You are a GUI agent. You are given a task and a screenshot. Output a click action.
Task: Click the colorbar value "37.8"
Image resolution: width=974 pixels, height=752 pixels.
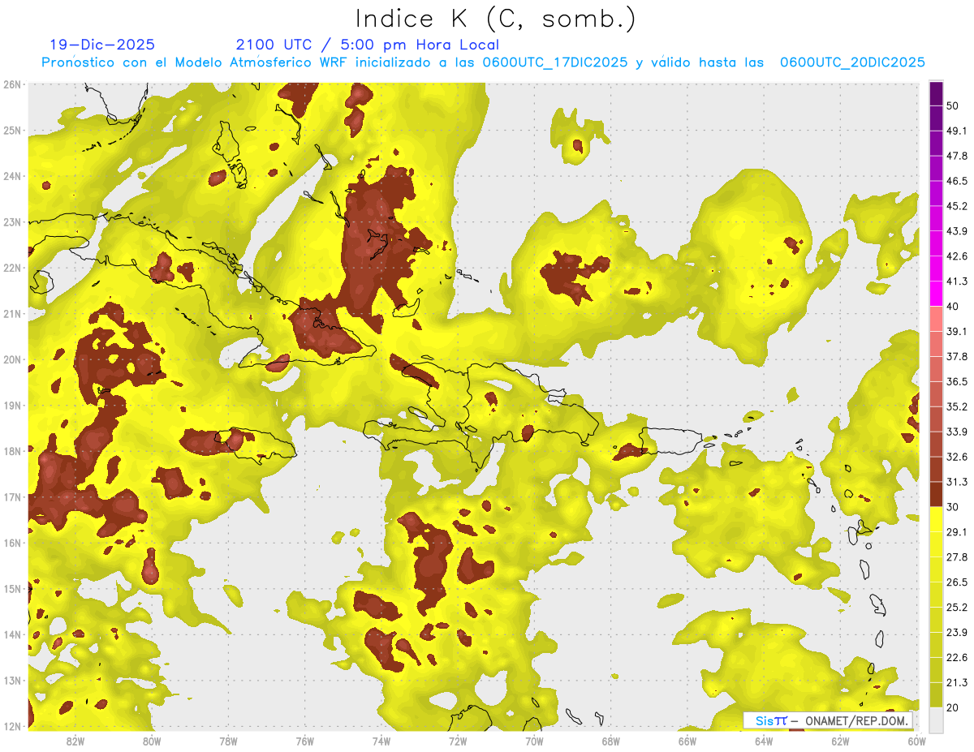[956, 356]
